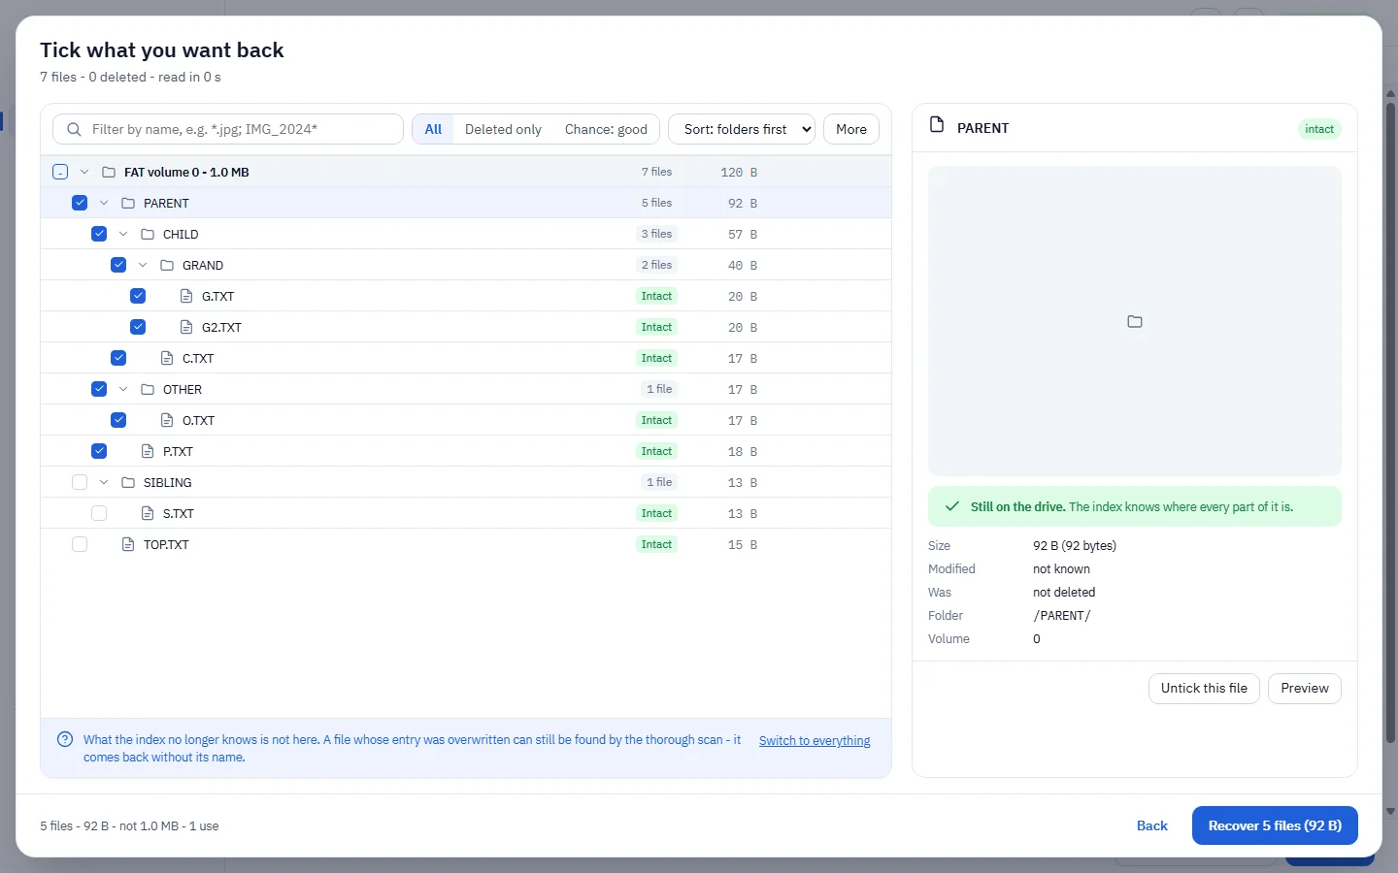Click the intact status badge for PARENT
1398x873 pixels.
point(1319,129)
